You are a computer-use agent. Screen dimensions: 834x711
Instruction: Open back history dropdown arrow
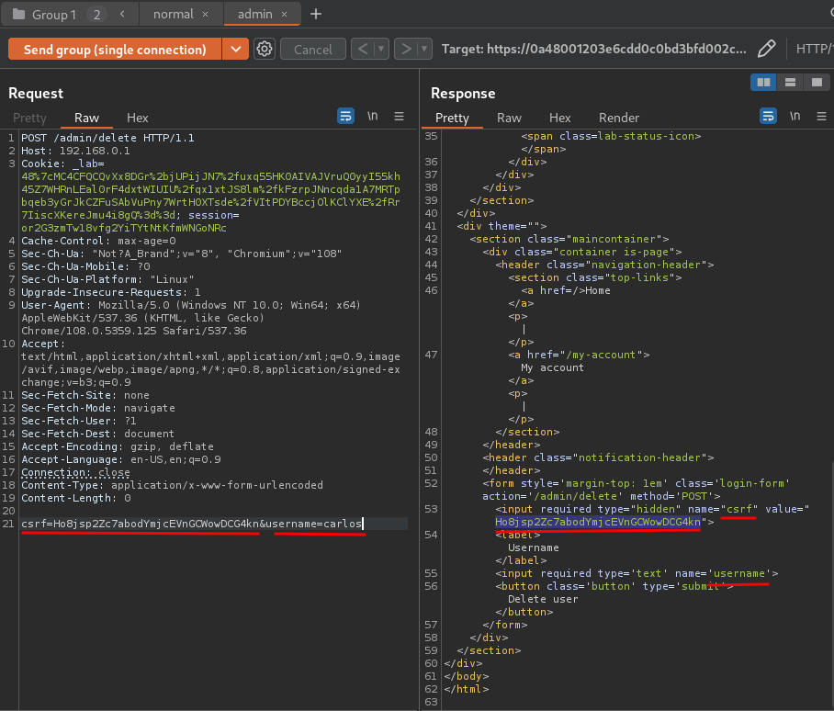click(381, 49)
